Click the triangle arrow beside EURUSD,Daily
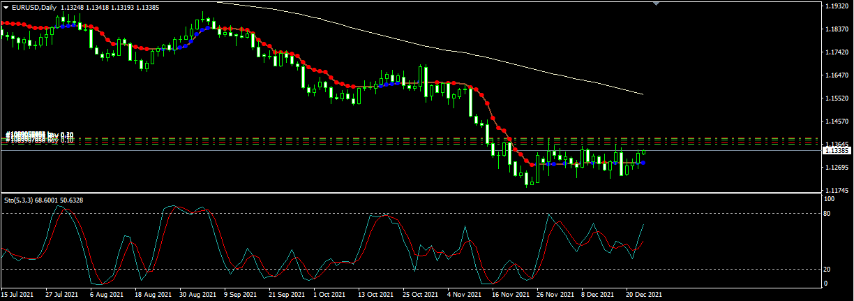Screen dimensions: 854x301 [7, 7]
